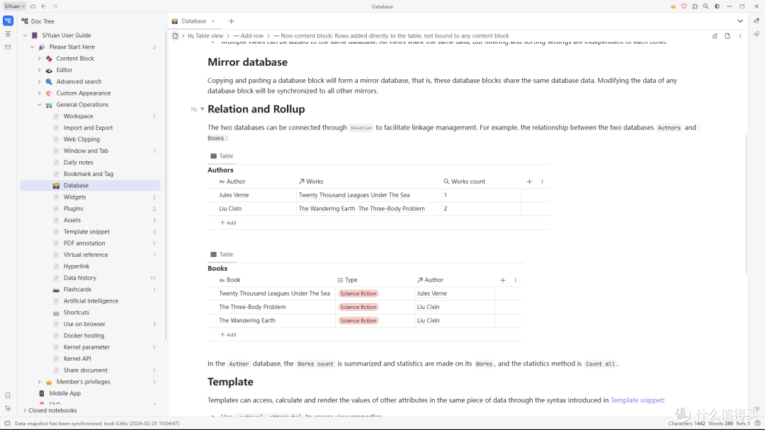765x430 pixels.
Task: Add a row to the Books table
Action: 228,335
